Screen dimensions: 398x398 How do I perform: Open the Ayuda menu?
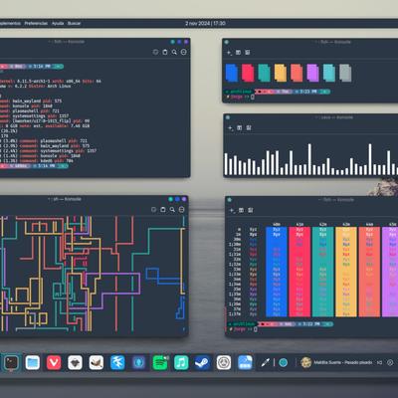[x=58, y=23]
